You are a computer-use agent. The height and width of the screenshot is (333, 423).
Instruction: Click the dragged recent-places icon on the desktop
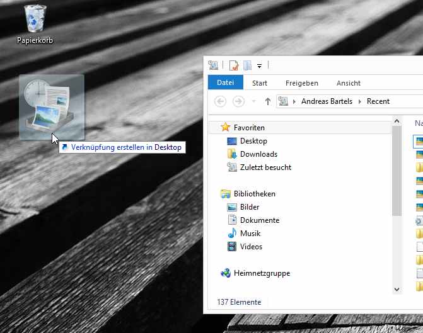[x=52, y=107]
